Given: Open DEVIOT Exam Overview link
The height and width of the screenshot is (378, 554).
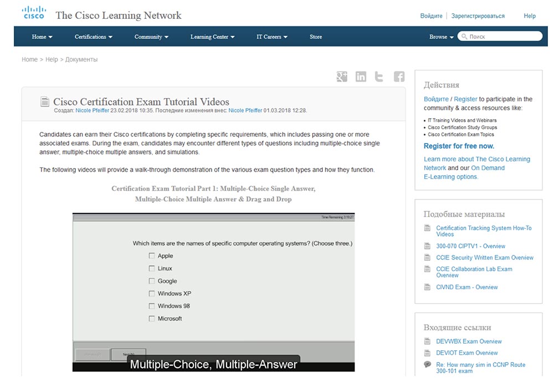Looking at the screenshot, I should pos(466,353).
